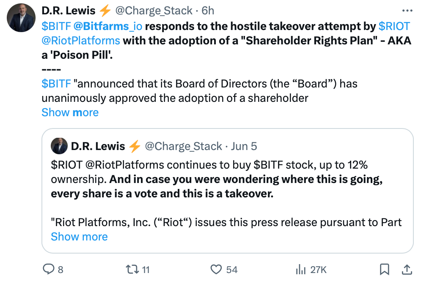View analytics via bar chart icon
Image resolution: width=421 pixels, height=284 pixels.
tap(301, 269)
